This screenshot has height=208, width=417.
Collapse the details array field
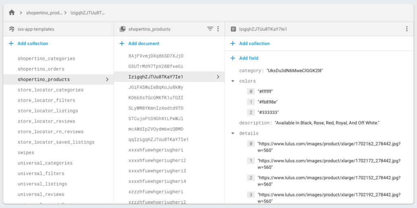pyautogui.click(x=233, y=133)
